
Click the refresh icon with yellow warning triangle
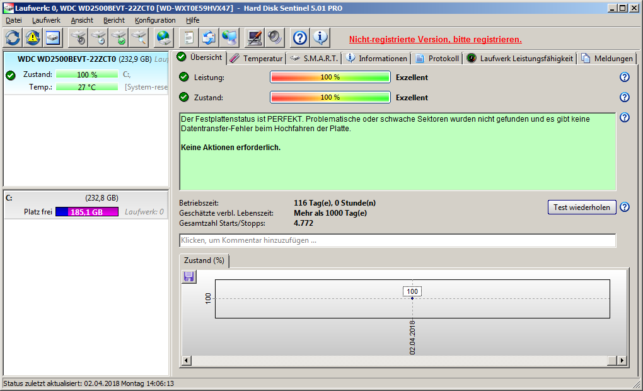click(33, 38)
